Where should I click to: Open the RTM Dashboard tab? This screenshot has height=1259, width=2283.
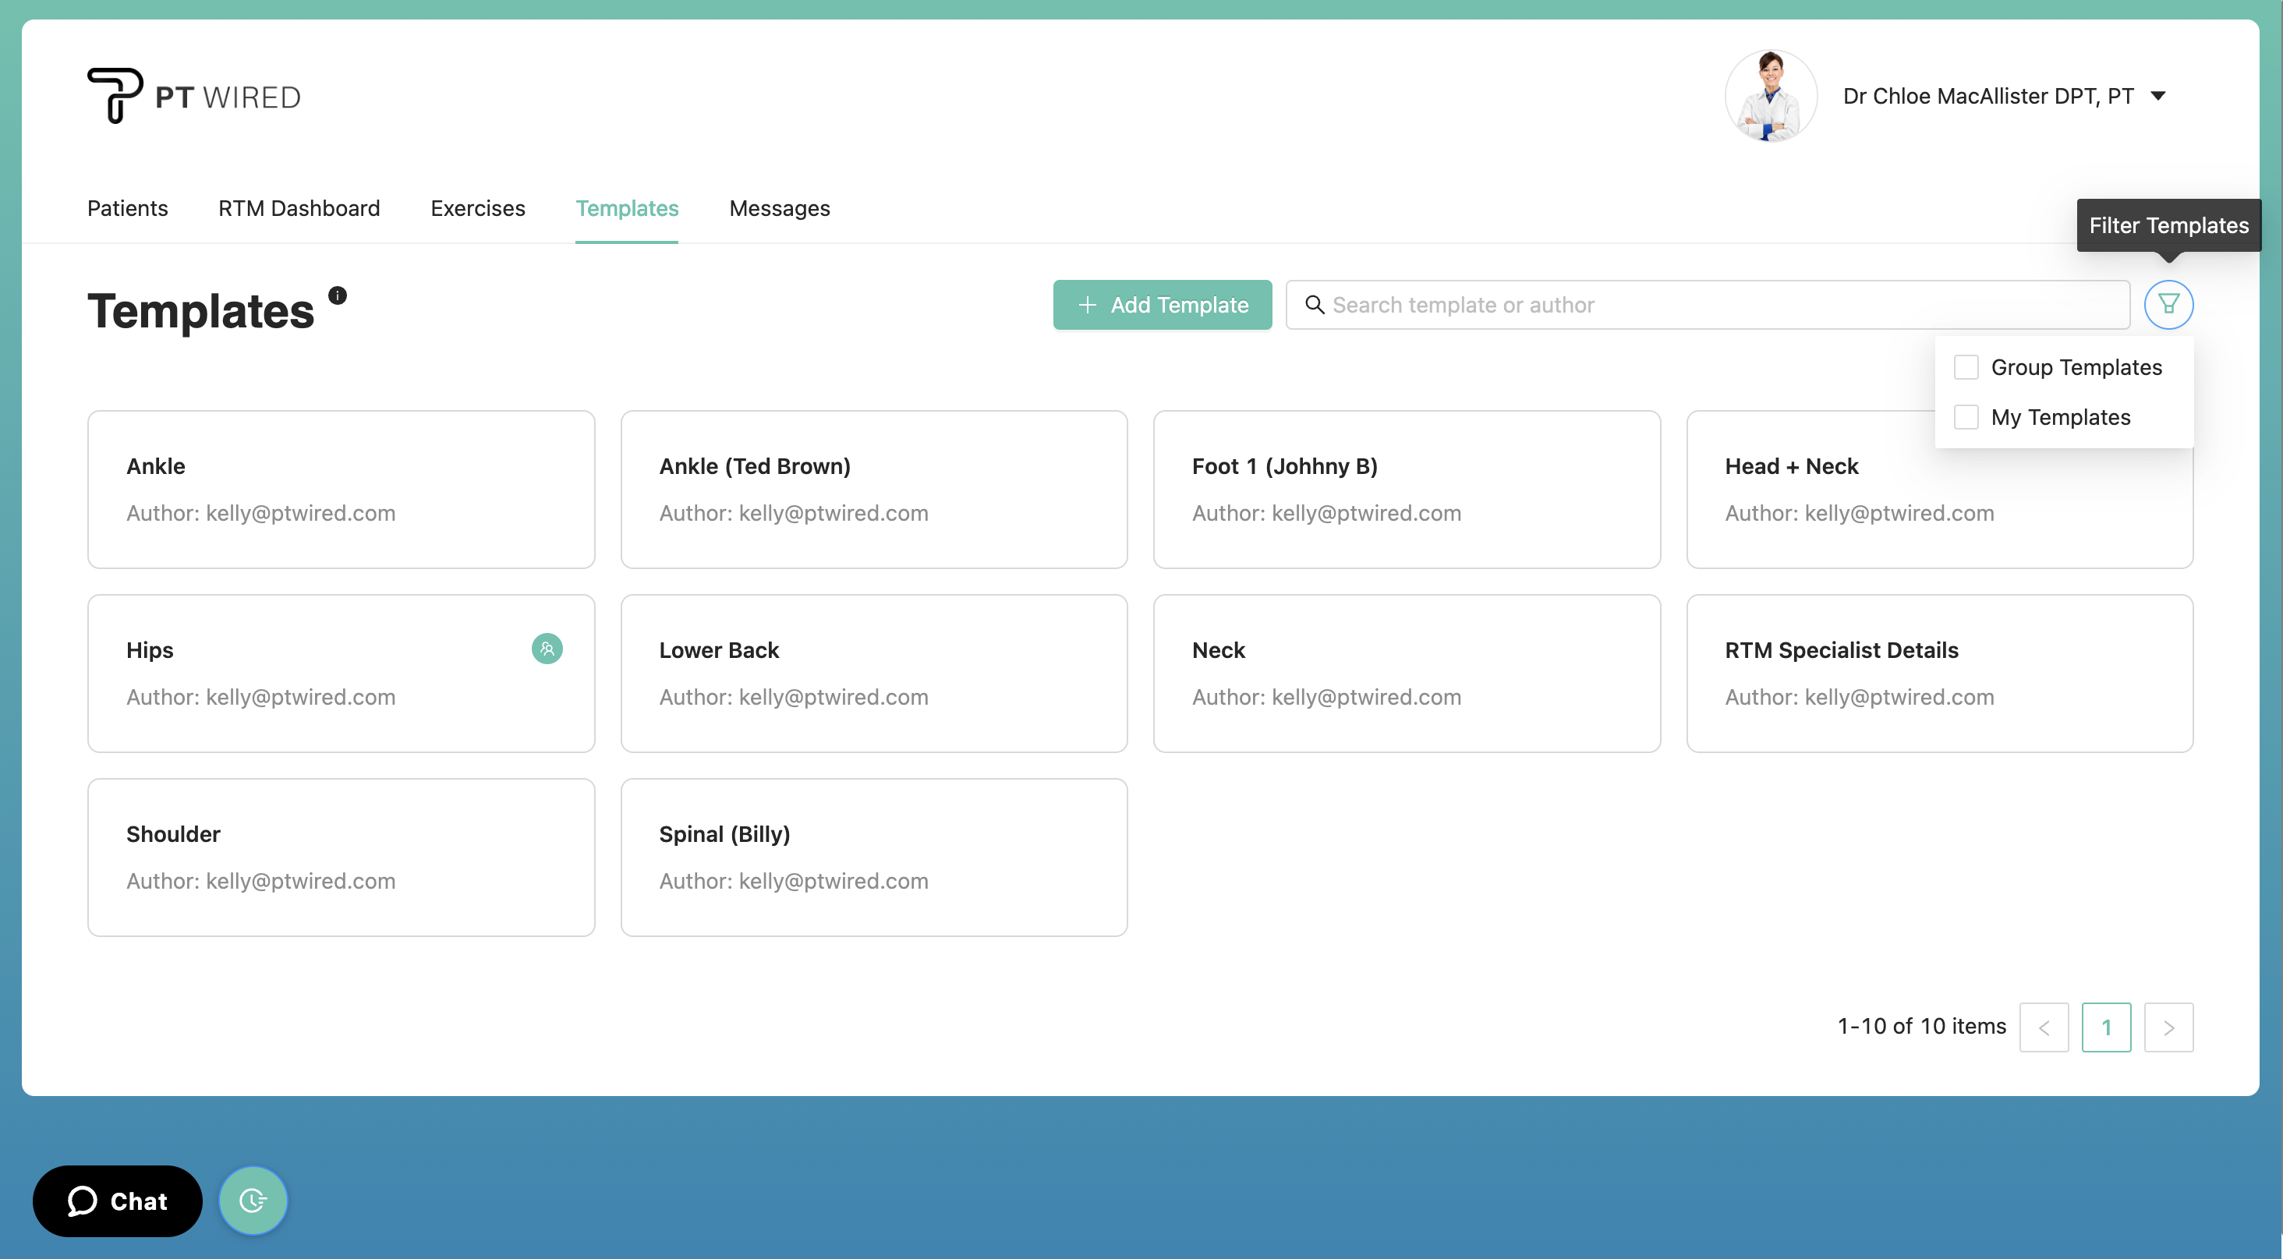[x=299, y=208]
